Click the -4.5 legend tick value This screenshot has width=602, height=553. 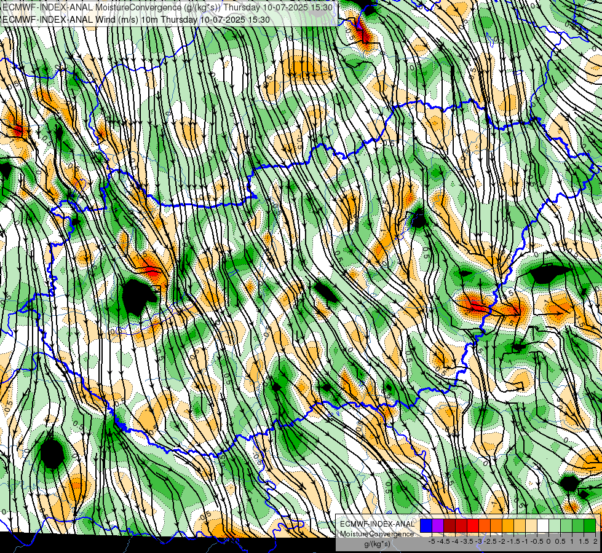(443, 541)
